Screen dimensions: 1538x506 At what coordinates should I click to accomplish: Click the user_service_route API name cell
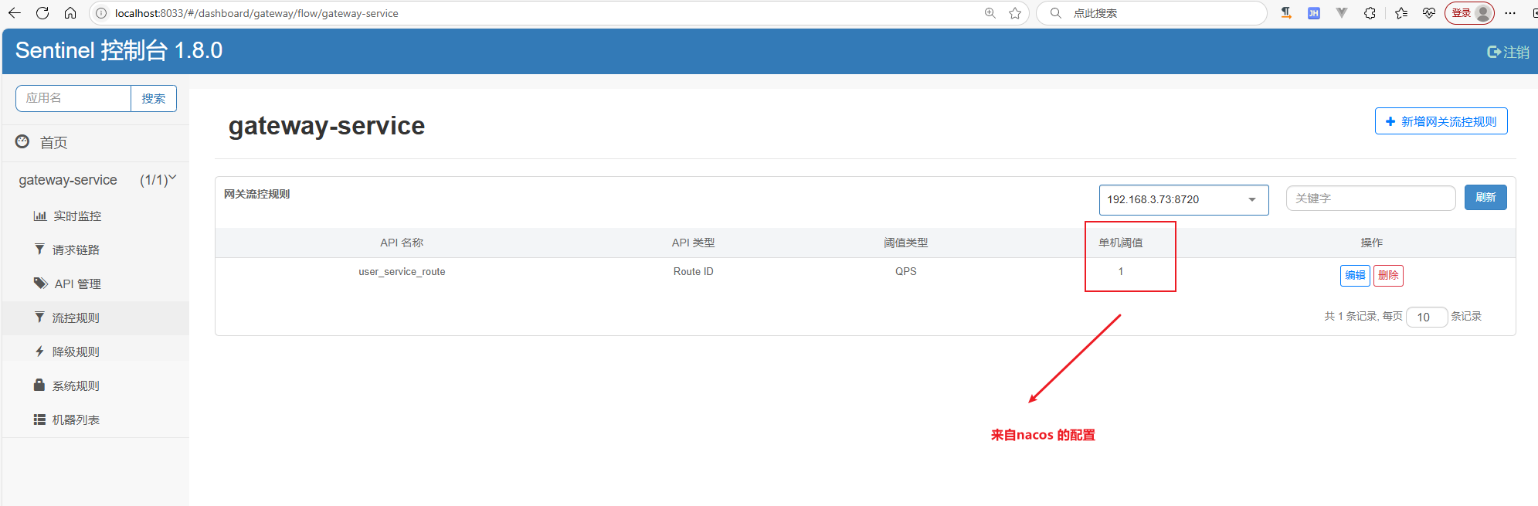(402, 272)
